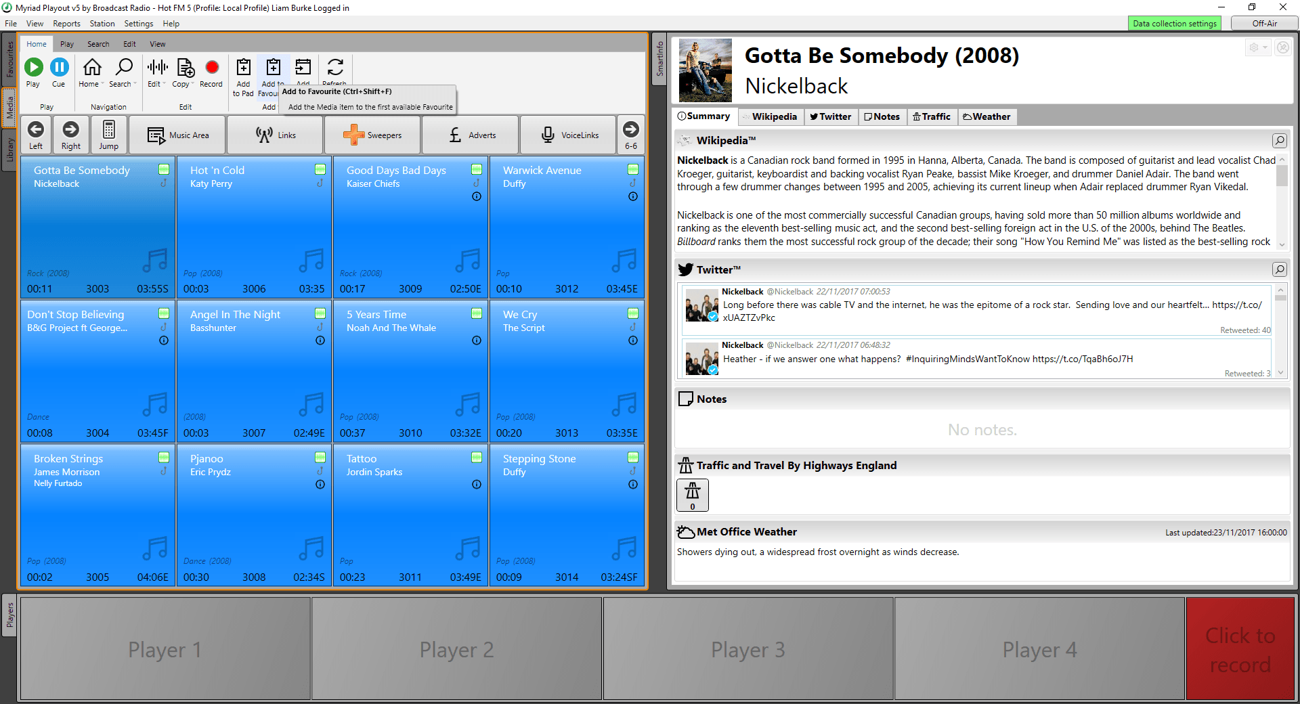Switch to the Twitter tab
This screenshot has width=1300, height=704.
pyautogui.click(x=831, y=116)
